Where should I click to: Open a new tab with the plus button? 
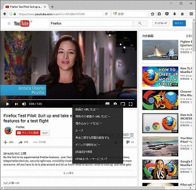(x=52, y=7)
